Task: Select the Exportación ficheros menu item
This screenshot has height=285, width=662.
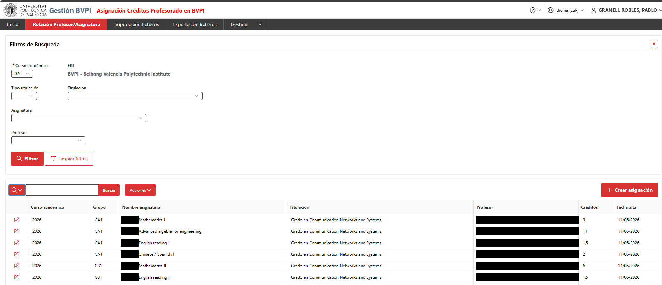Action: coord(195,24)
